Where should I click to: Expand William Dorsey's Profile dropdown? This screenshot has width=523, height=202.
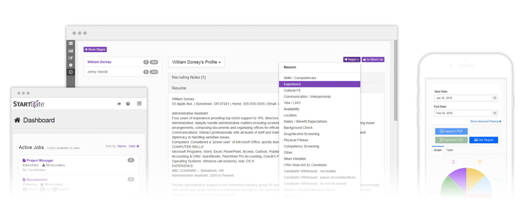tap(197, 62)
